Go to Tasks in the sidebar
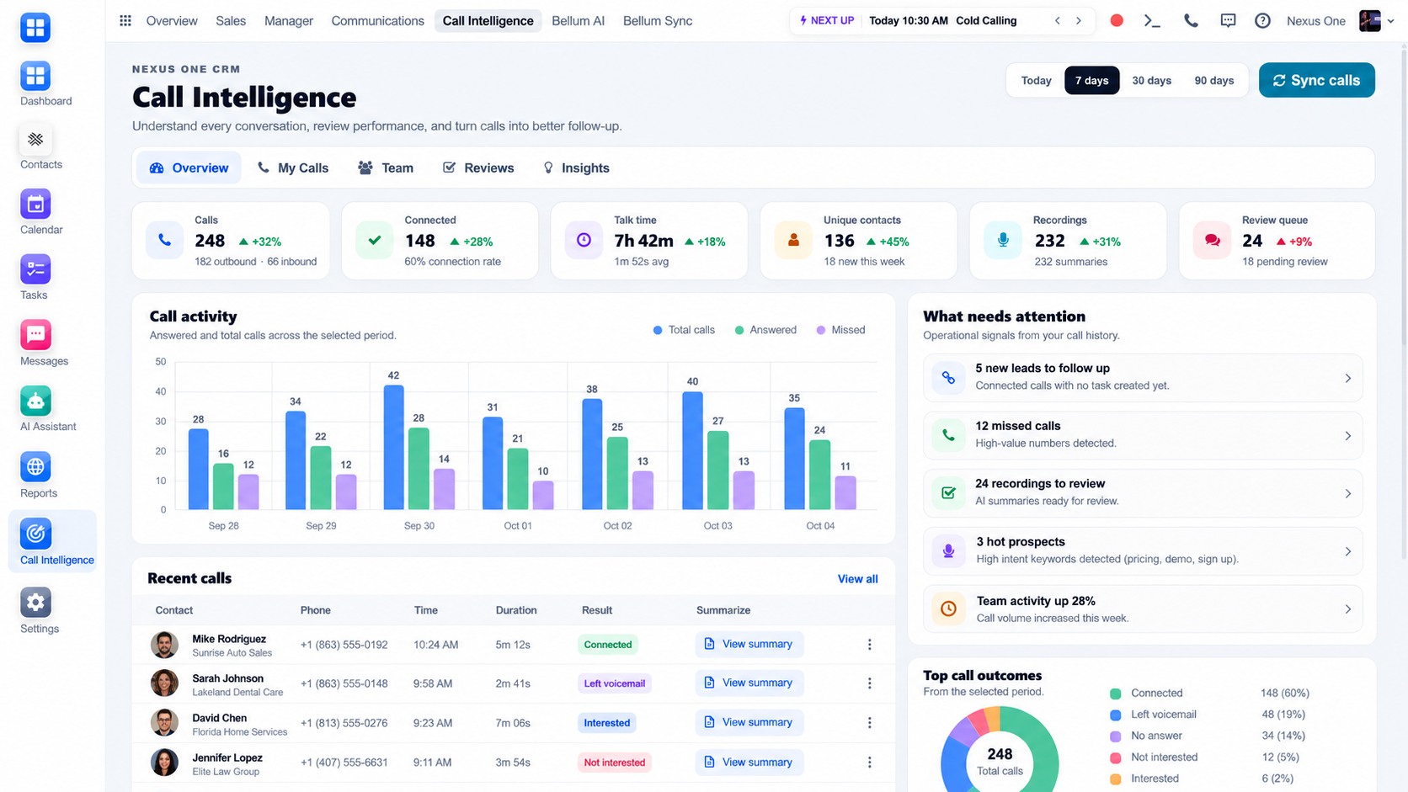Screen dimensions: 1408x792 tap(35, 269)
